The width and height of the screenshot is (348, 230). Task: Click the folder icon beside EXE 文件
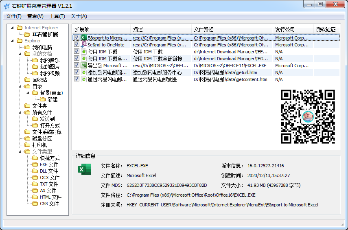point(35,164)
